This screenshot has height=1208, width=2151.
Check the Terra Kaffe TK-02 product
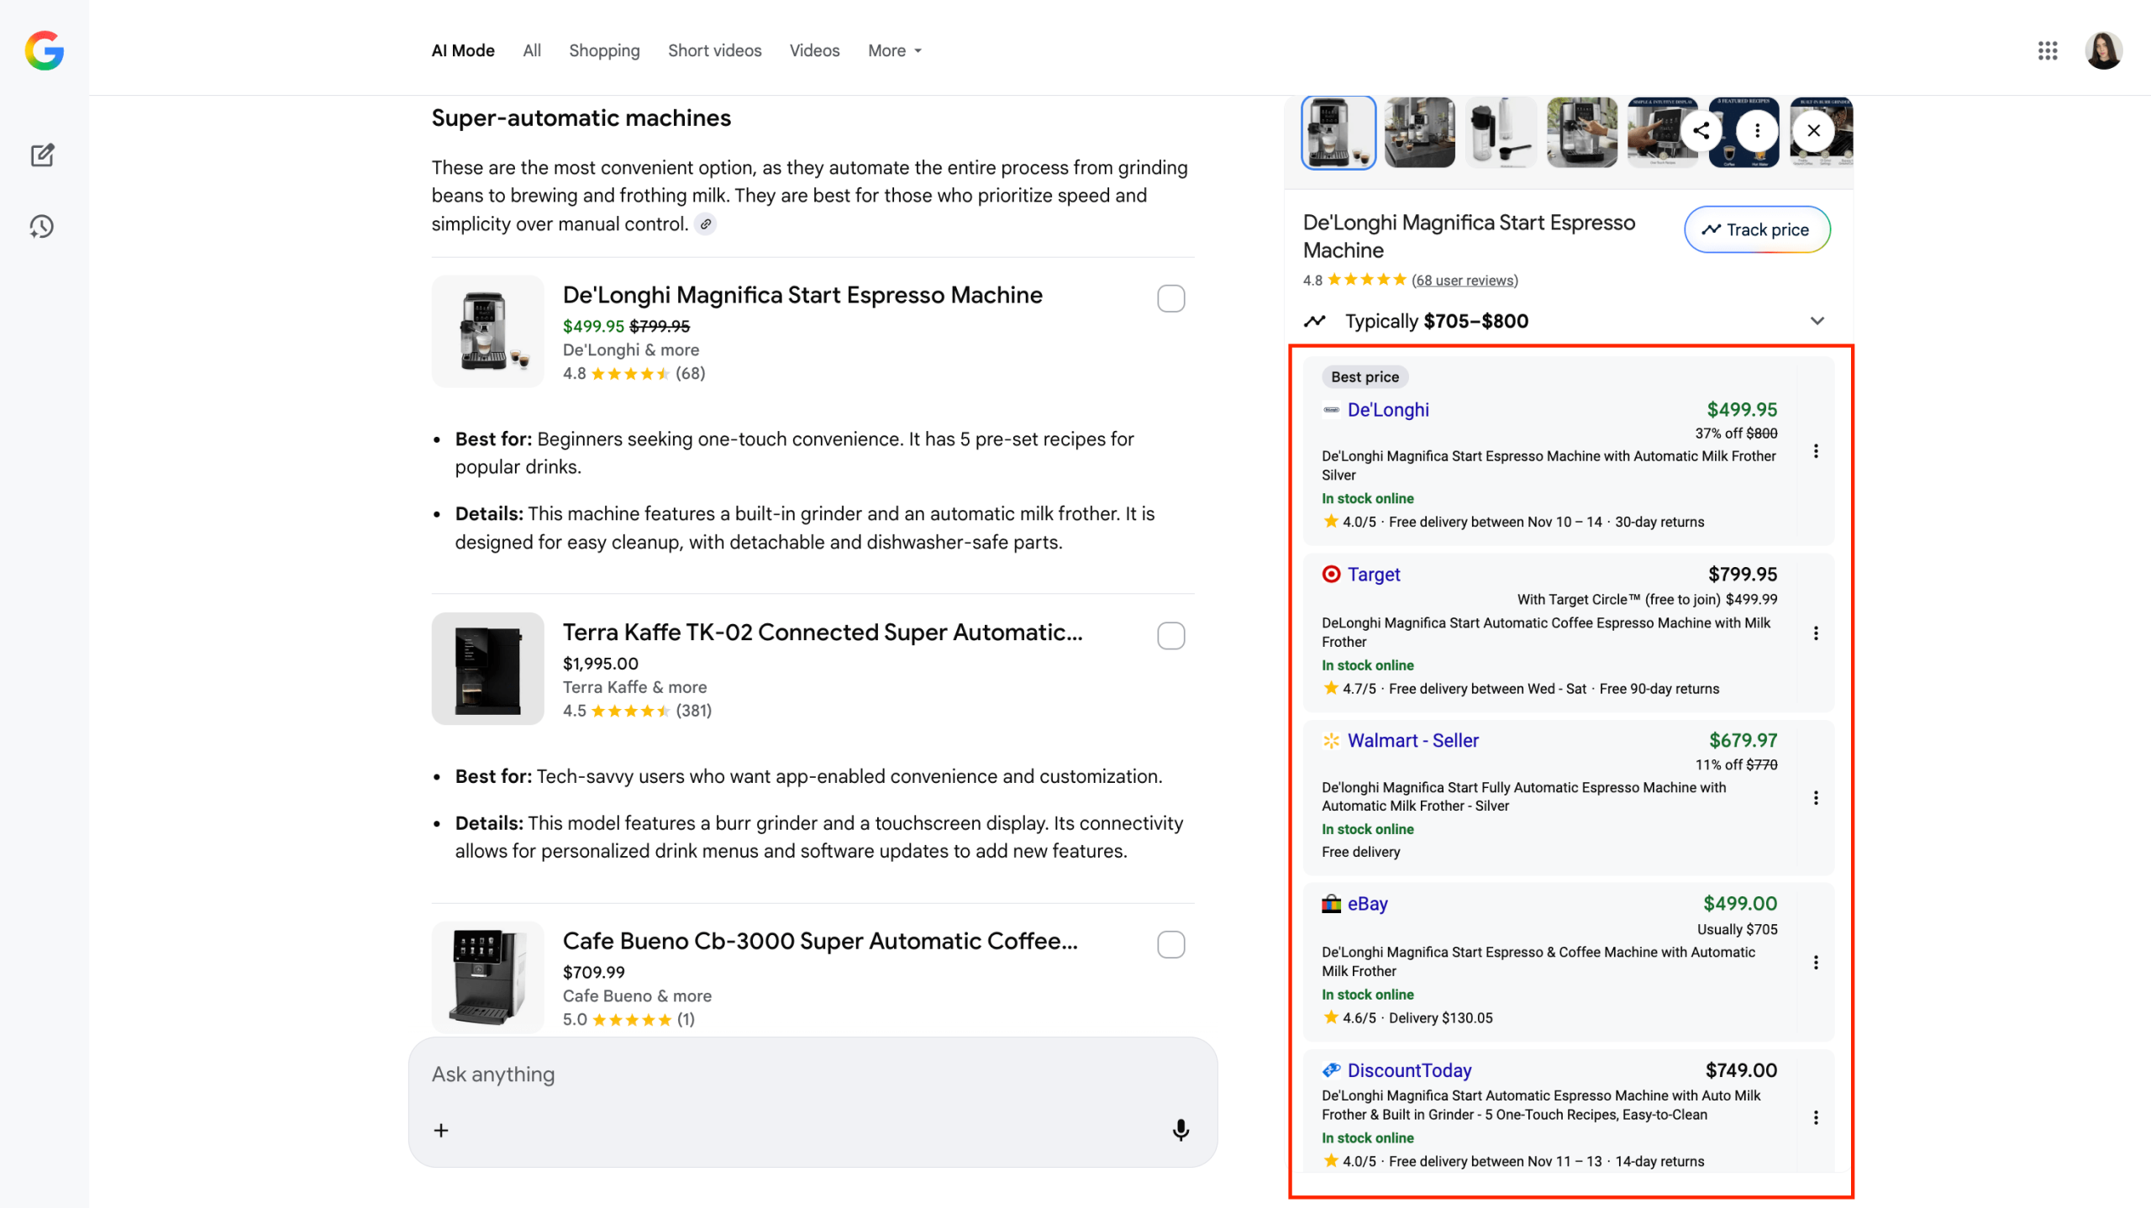coord(1171,636)
